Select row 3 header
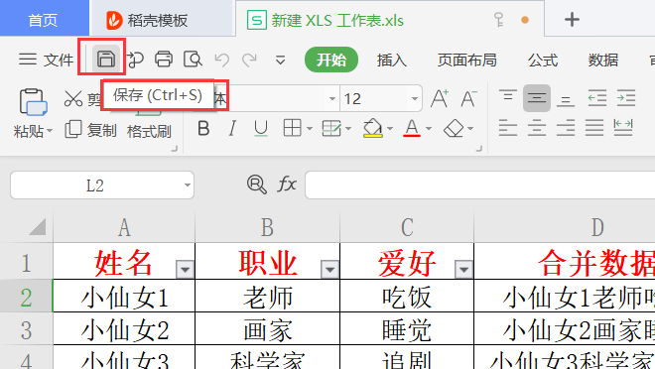 click(27, 329)
